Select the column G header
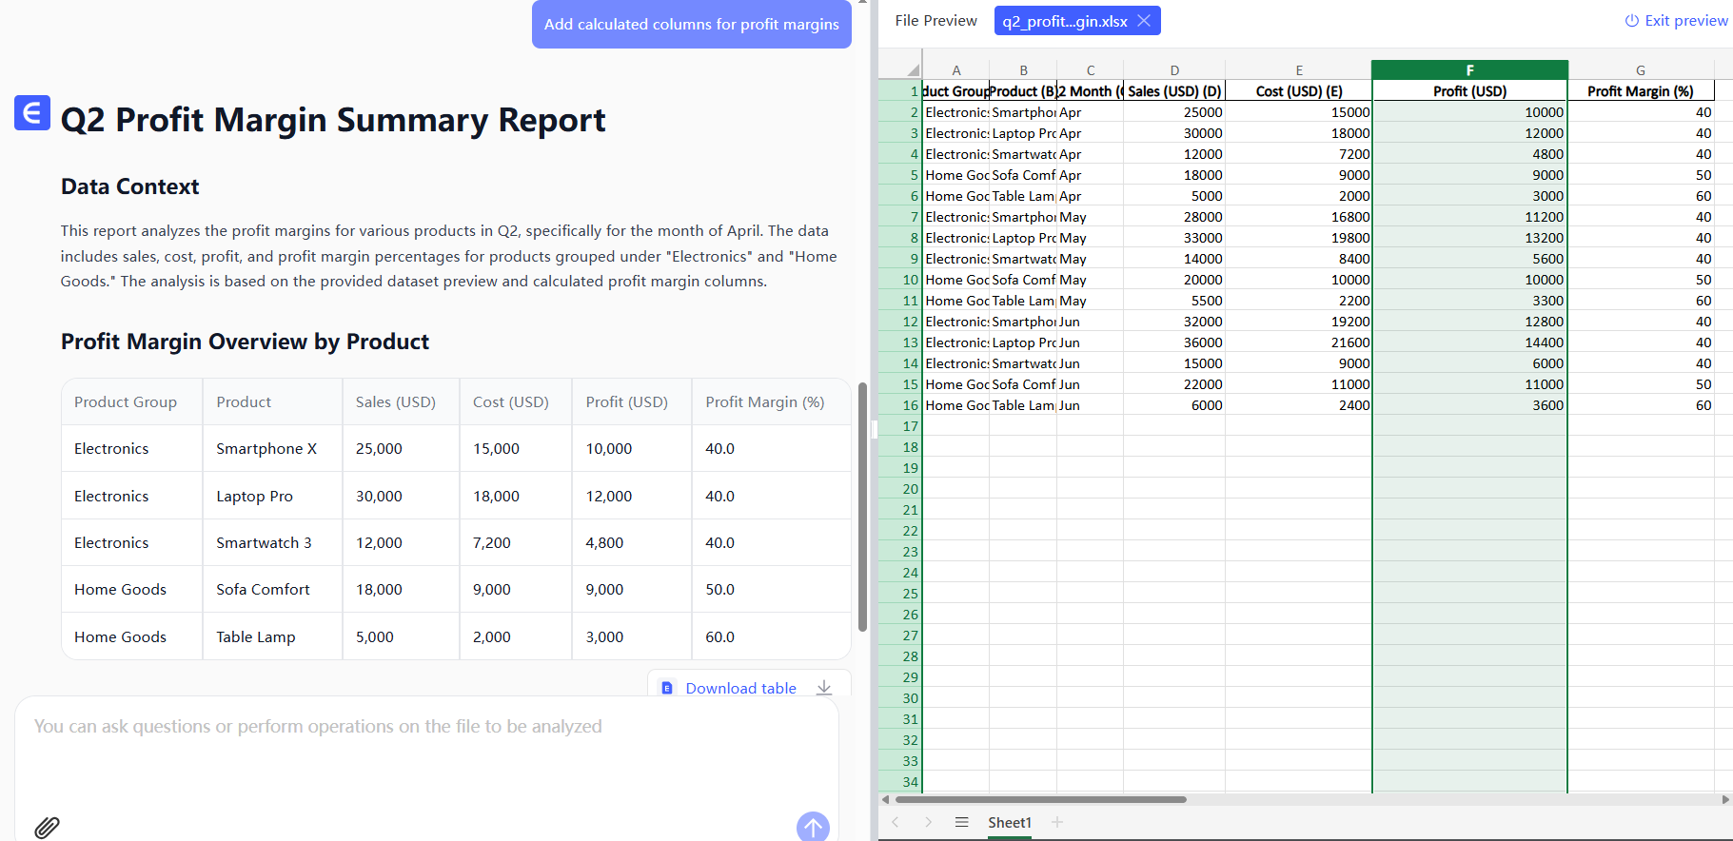This screenshot has height=841, width=1733. coord(1640,69)
